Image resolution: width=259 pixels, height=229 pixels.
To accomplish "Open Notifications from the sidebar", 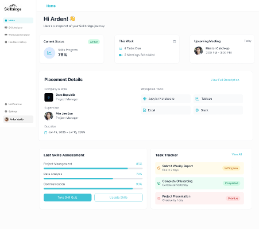I will [x=18, y=104].
